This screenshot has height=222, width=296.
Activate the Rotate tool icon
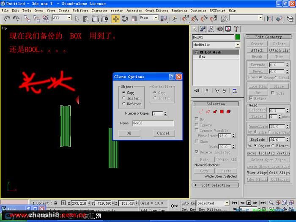[x=125, y=19]
